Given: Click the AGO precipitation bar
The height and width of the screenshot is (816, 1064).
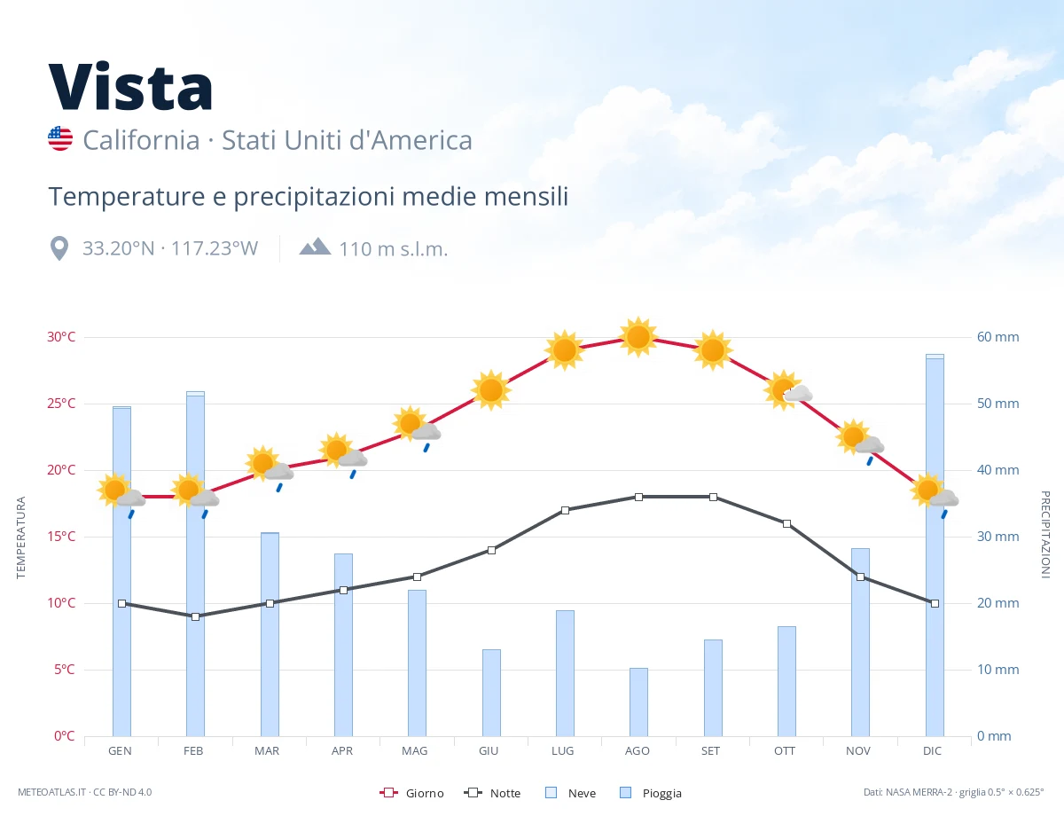Looking at the screenshot, I should point(638,702).
